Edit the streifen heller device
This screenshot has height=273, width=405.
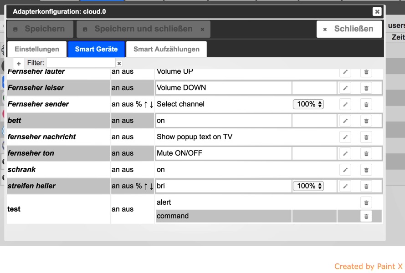tap(345, 186)
